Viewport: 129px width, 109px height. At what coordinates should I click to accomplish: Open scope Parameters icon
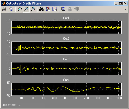(11, 9)
